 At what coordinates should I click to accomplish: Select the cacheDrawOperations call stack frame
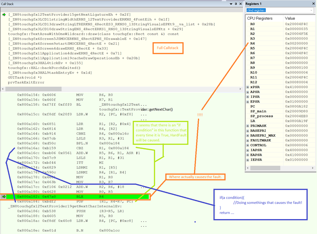click(74, 58)
